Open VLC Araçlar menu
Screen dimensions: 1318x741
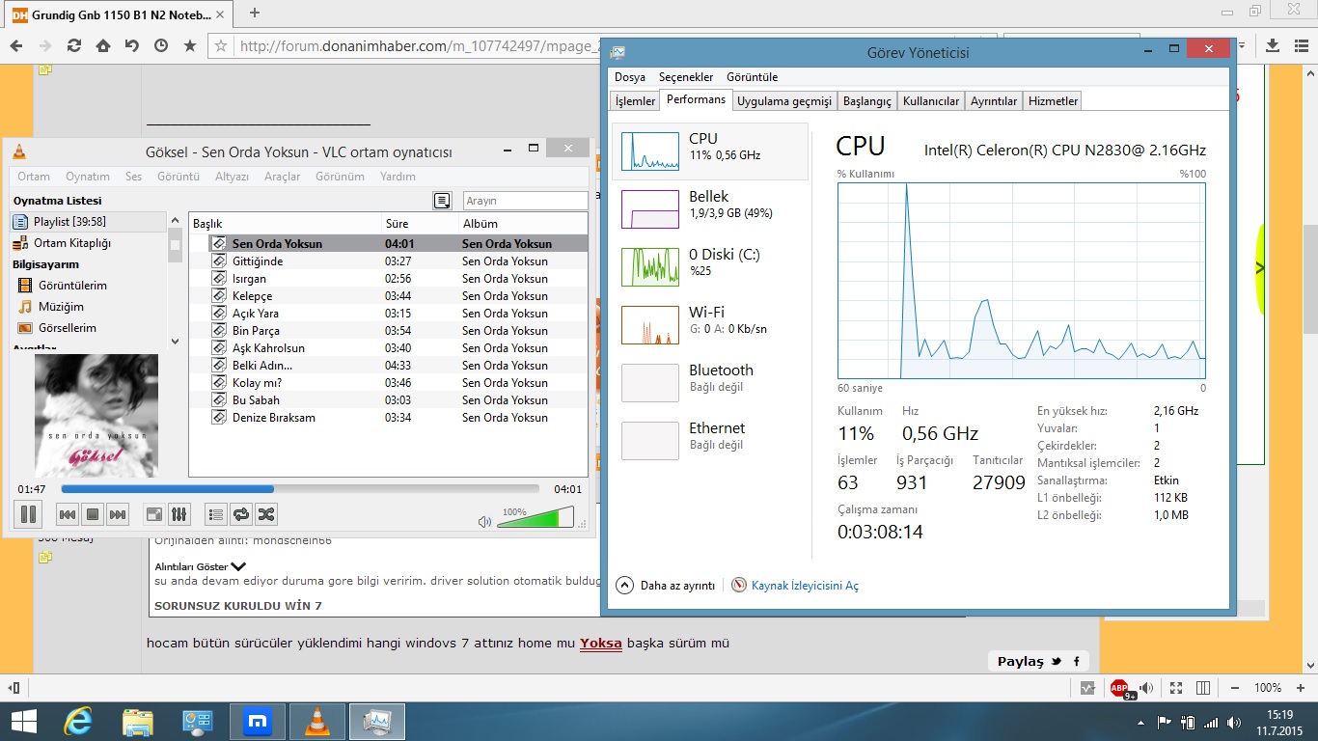283,177
